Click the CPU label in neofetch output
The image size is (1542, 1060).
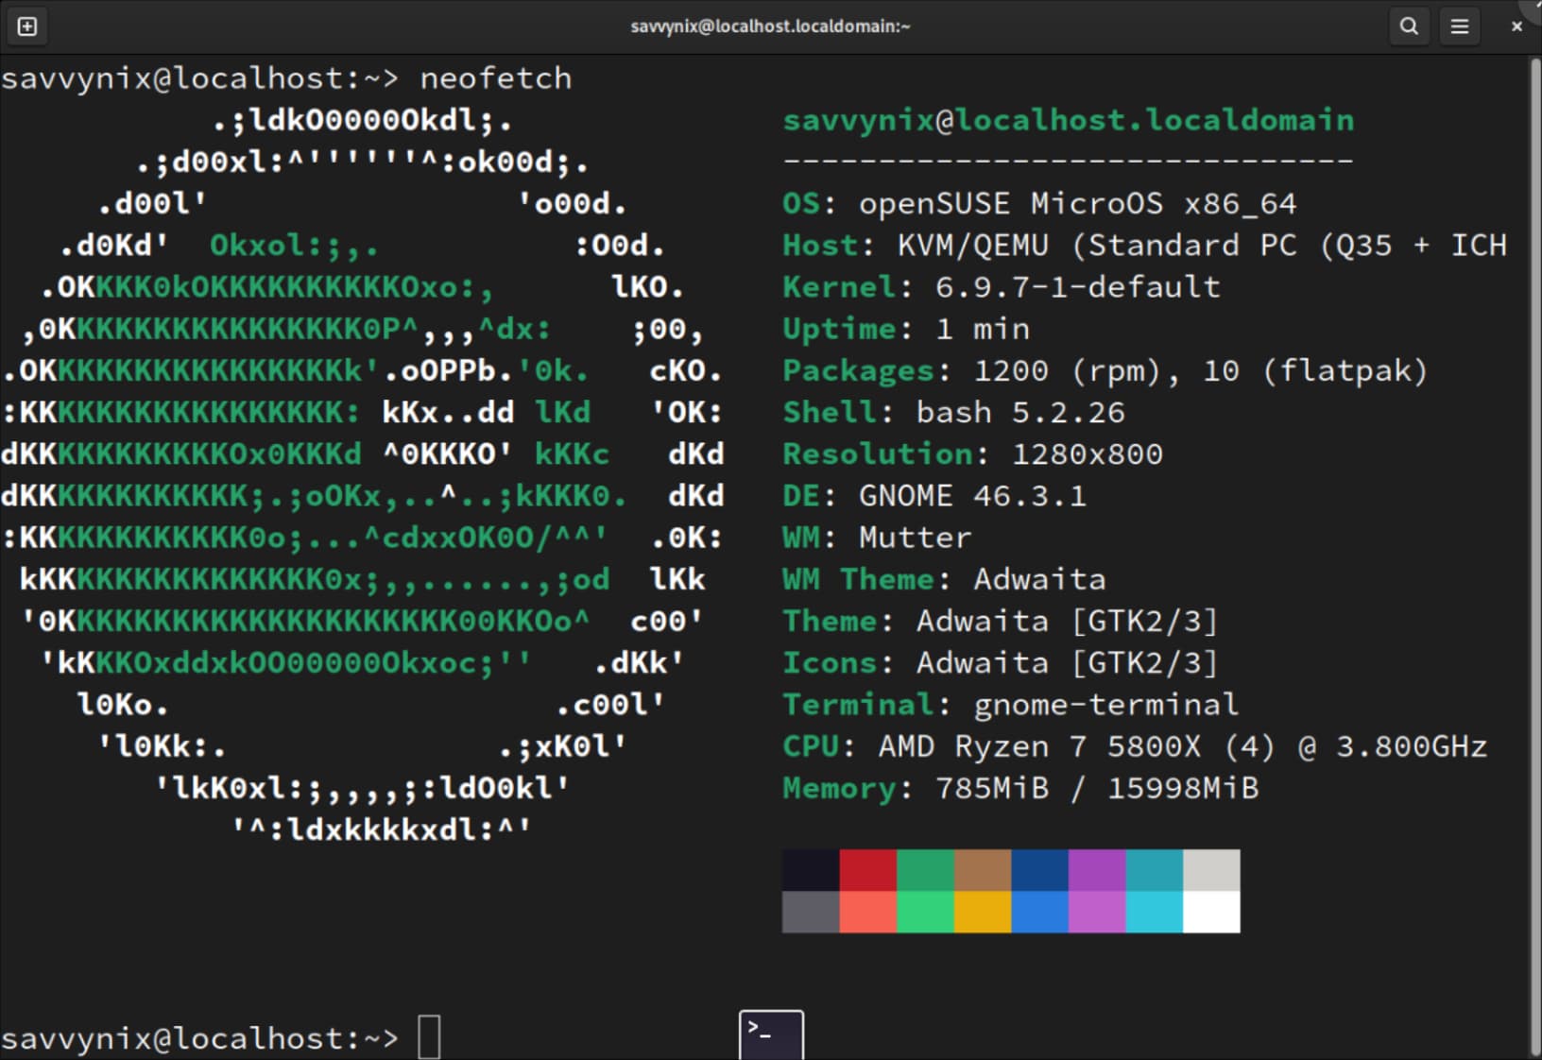pyautogui.click(x=811, y=746)
